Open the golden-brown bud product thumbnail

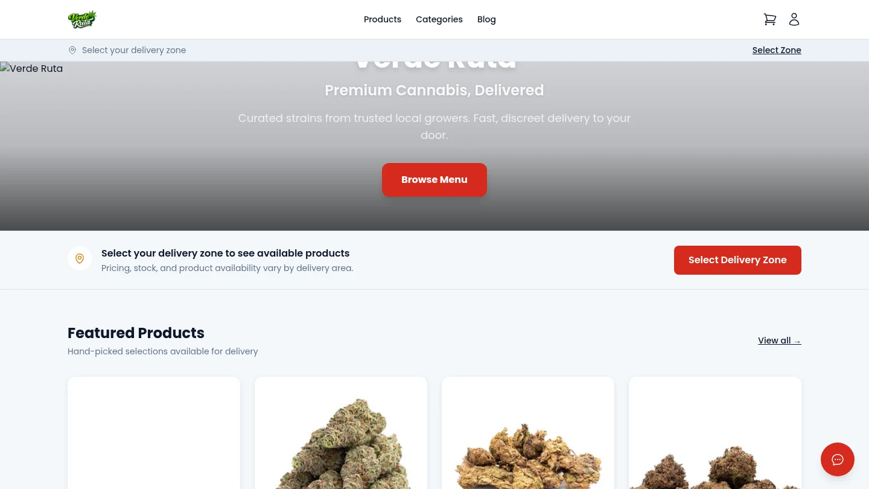(528, 433)
